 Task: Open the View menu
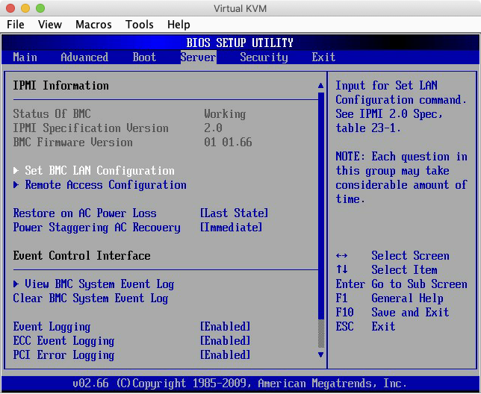50,25
